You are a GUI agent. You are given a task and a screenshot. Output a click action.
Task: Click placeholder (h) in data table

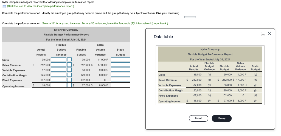click(255, 80)
